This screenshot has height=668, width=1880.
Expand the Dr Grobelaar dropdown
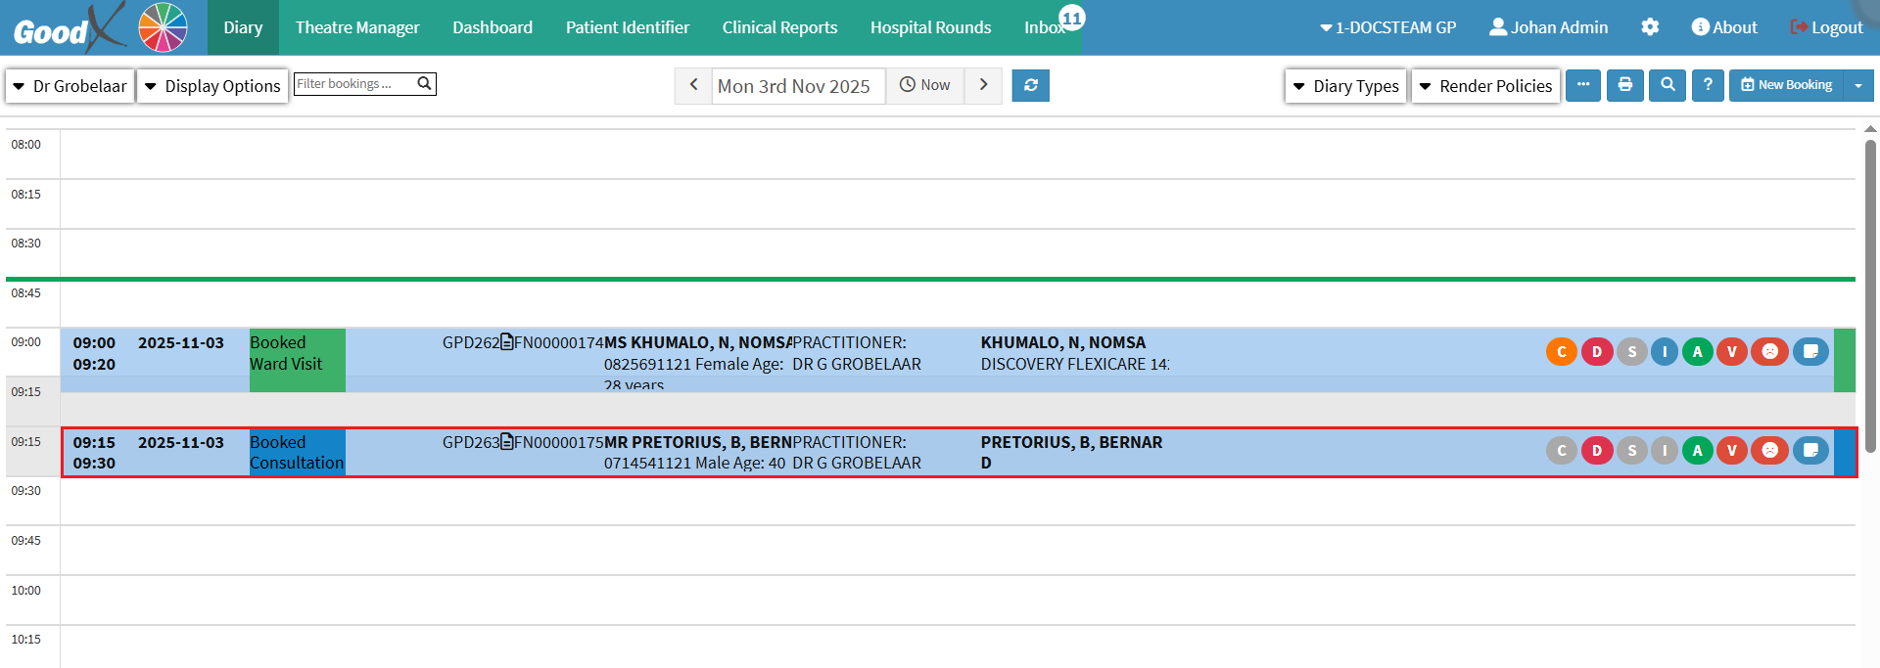[x=70, y=86]
